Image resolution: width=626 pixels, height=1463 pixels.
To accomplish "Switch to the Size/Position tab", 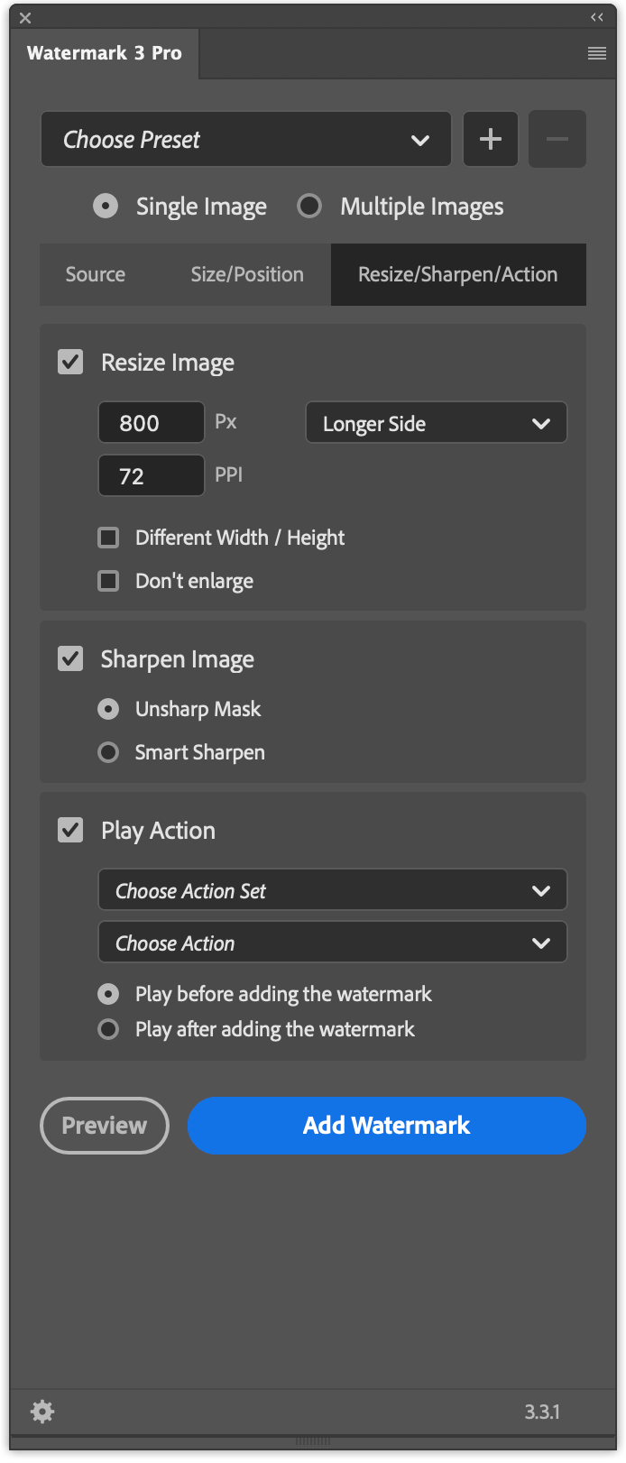I will [x=247, y=274].
